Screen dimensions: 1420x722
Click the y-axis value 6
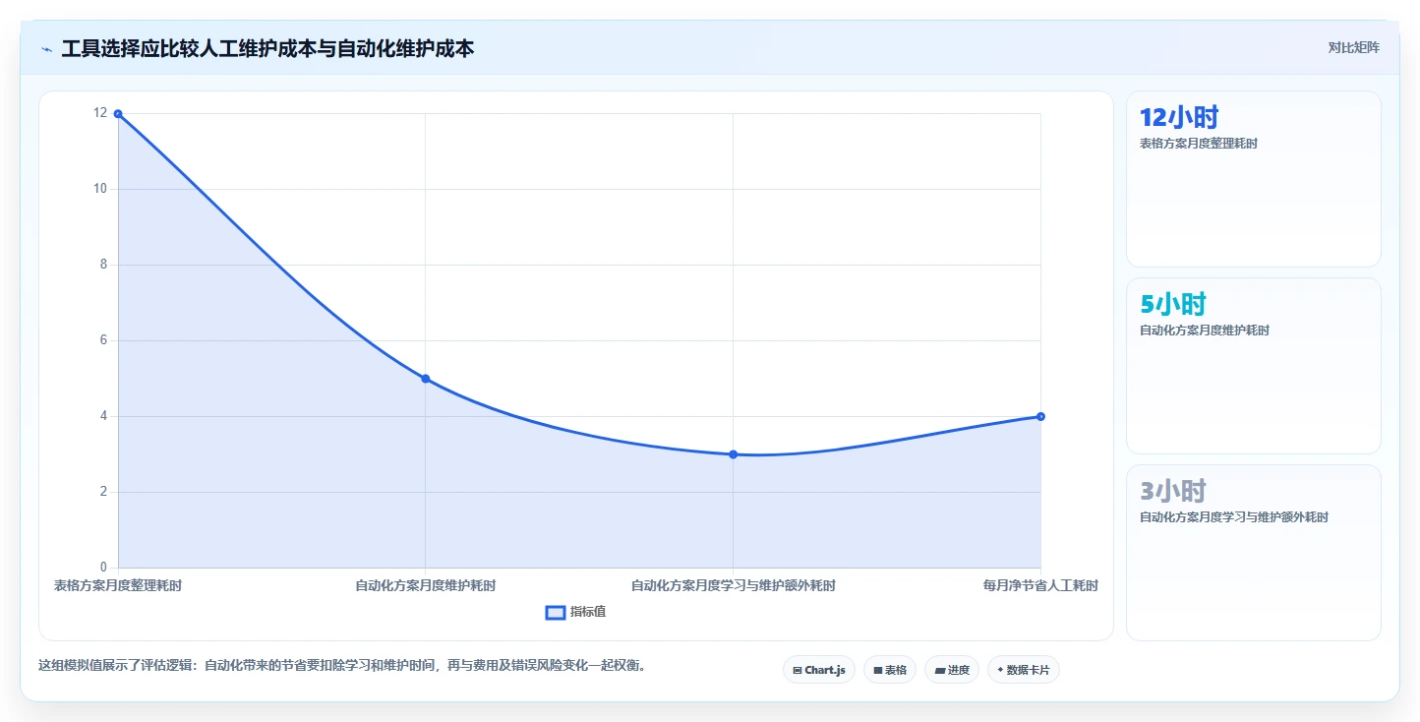tap(103, 340)
